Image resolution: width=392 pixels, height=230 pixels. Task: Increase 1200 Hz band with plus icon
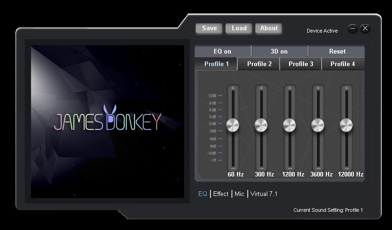pos(290,88)
